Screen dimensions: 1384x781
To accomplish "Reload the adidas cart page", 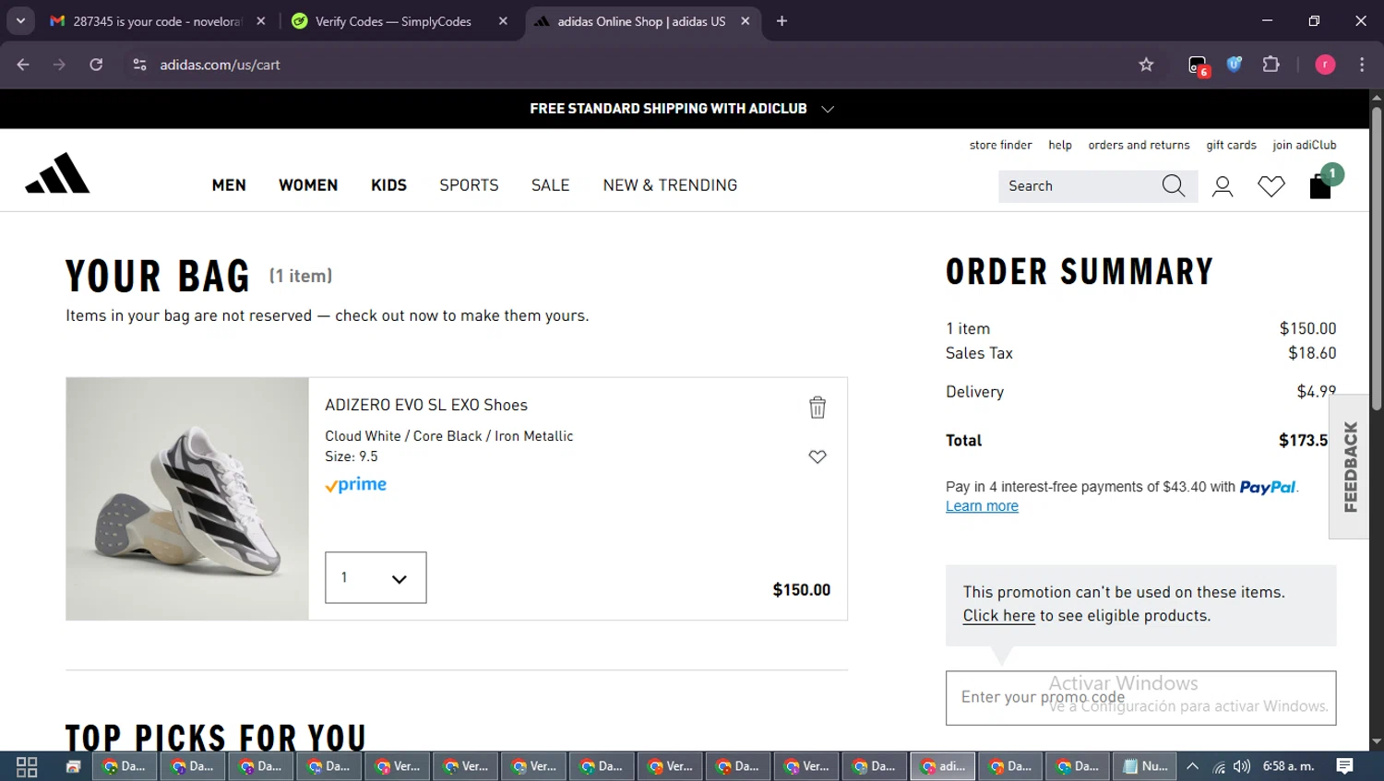I will (96, 65).
